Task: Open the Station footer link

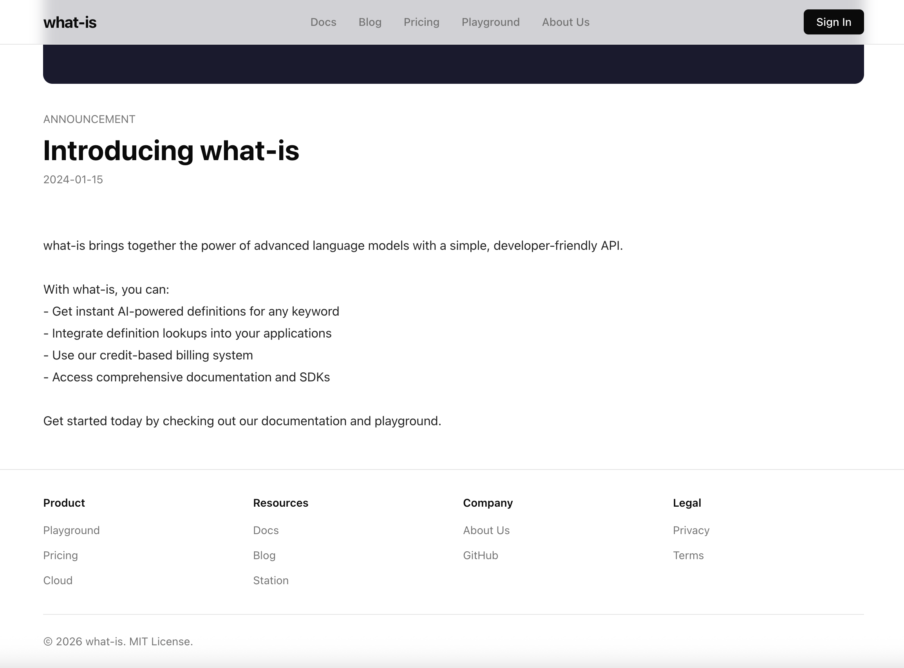Action: [271, 580]
